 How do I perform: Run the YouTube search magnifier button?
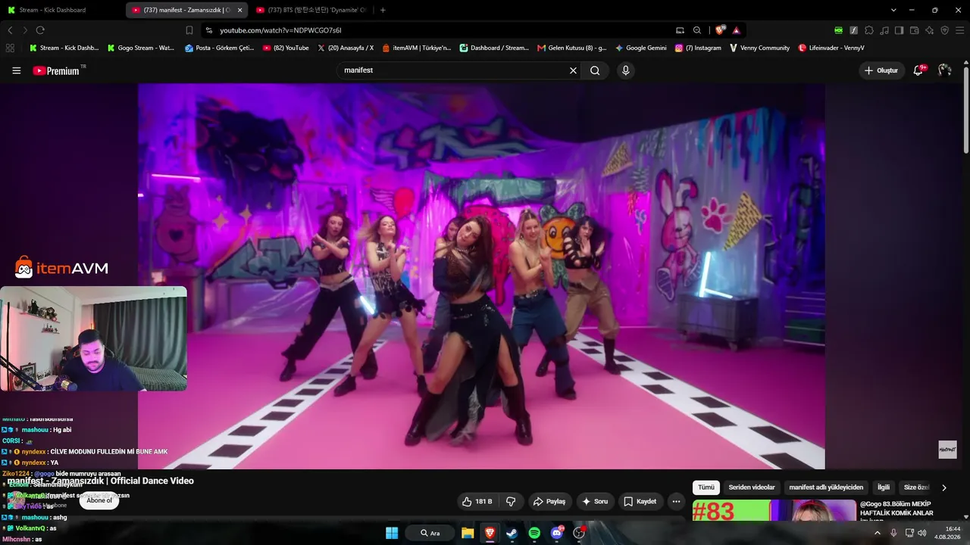(595, 70)
